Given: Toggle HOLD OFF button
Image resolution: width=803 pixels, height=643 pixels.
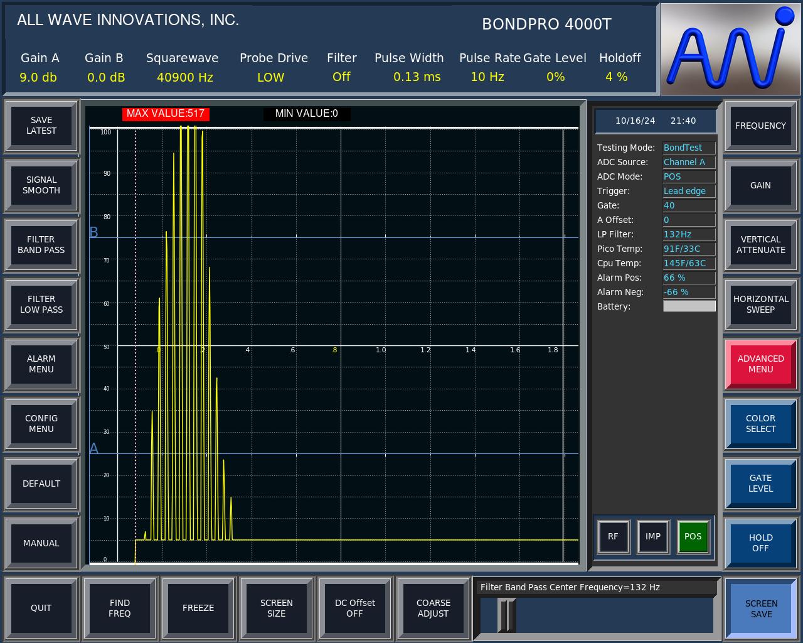Looking at the screenshot, I should (x=761, y=543).
